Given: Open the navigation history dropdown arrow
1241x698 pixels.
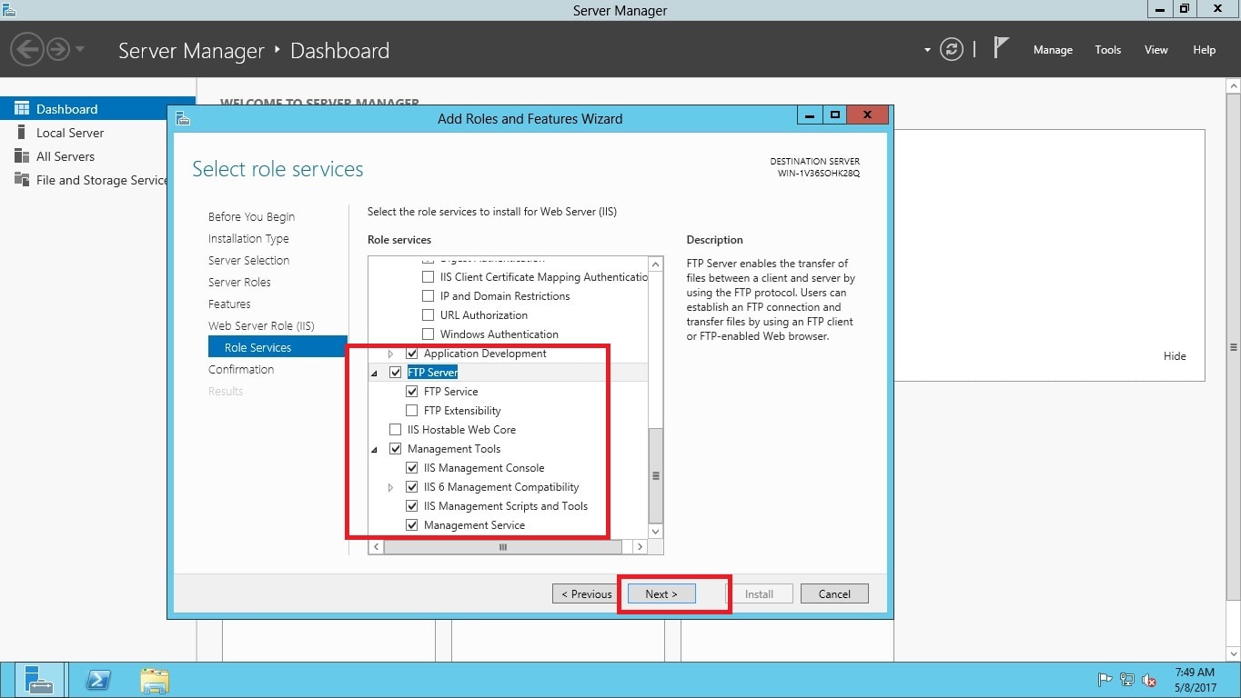Looking at the screenshot, I should [x=80, y=49].
